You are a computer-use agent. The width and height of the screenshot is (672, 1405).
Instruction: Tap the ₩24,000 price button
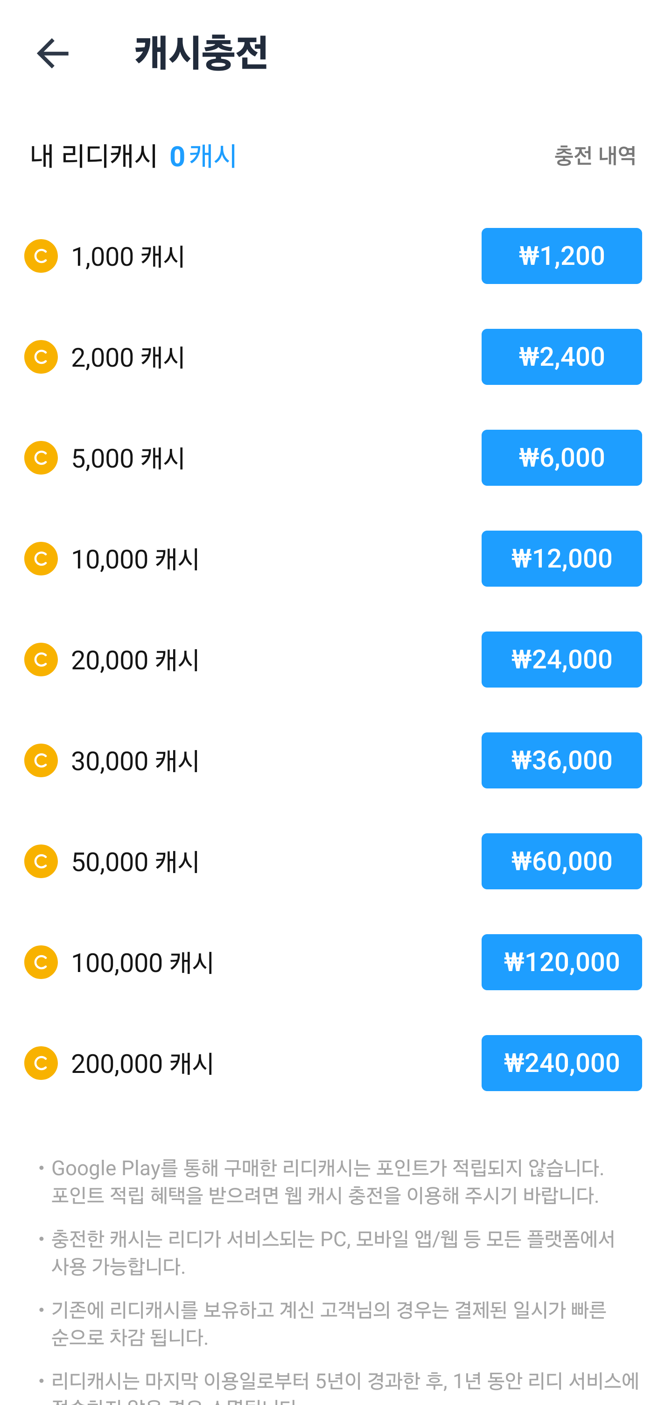pyautogui.click(x=561, y=660)
